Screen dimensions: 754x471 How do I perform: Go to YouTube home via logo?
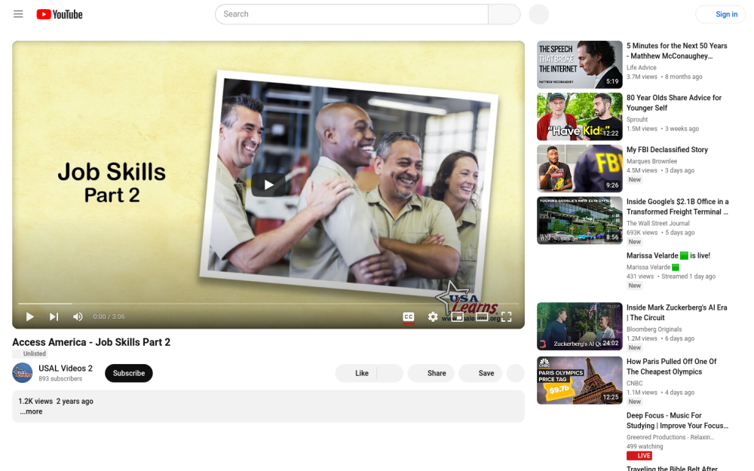coord(60,14)
